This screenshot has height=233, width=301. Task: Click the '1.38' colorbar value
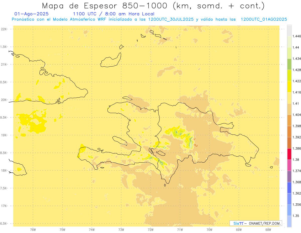pos(296,160)
